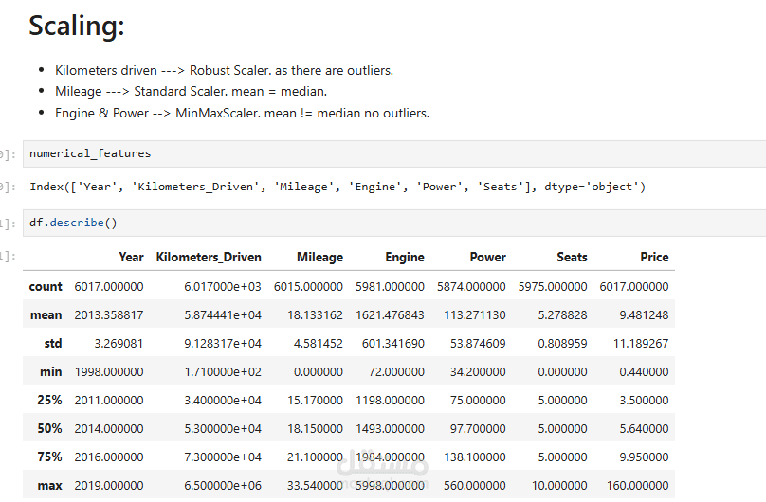Click the numerical_features code cell

click(379, 153)
